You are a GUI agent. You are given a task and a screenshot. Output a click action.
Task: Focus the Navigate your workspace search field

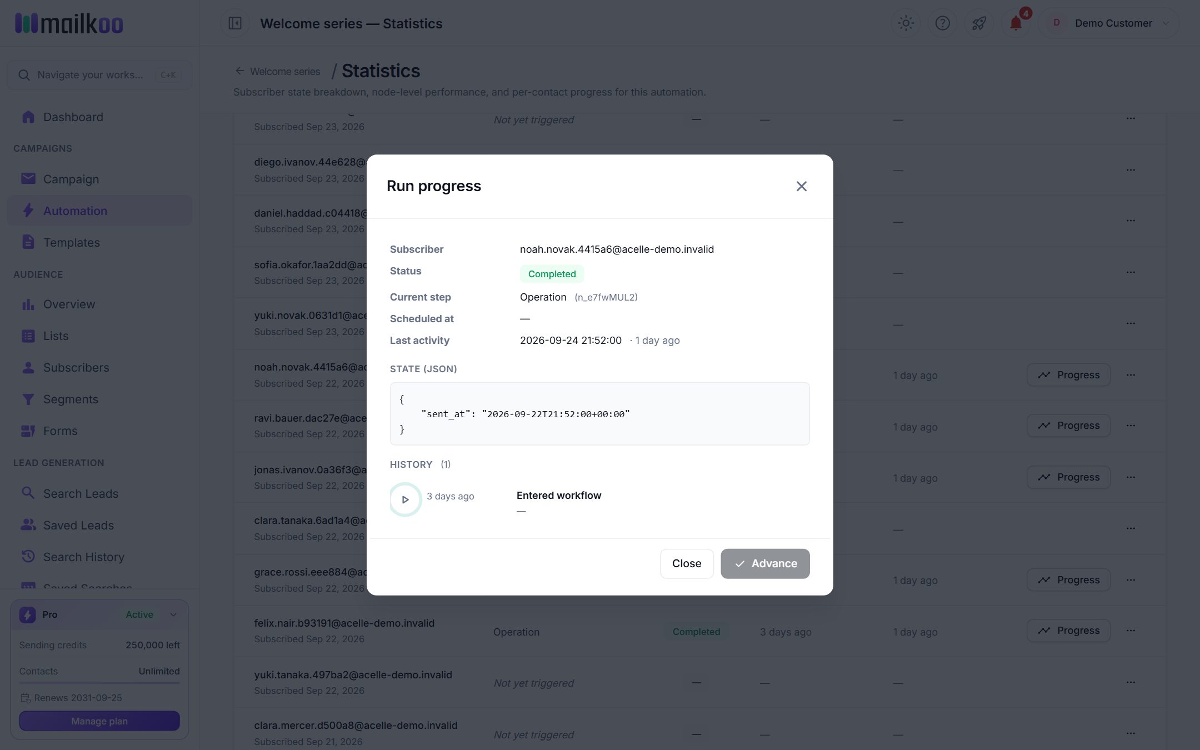(99, 75)
